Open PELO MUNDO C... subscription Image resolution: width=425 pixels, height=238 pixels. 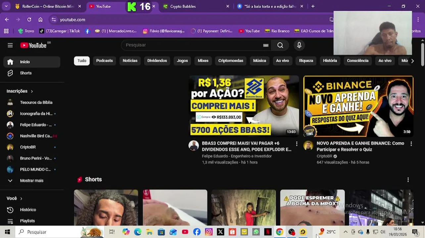tap(32, 170)
